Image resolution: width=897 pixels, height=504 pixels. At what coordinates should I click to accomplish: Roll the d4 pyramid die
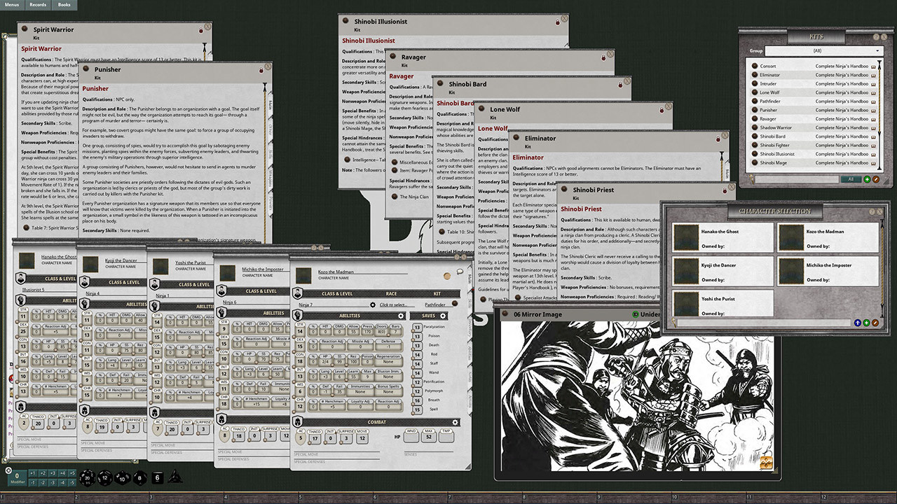point(175,477)
